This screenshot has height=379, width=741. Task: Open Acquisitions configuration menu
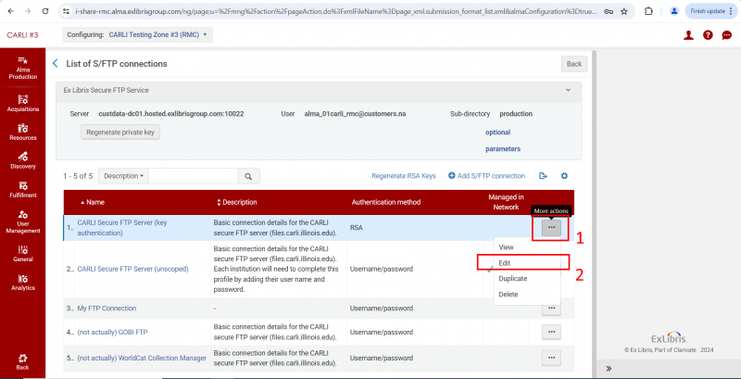(22, 104)
